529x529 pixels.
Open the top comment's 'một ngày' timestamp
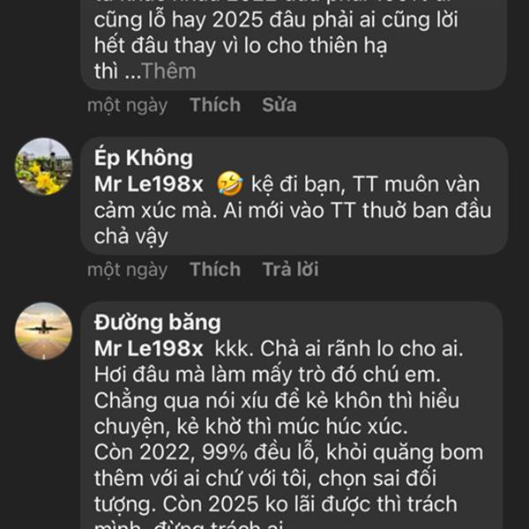[128, 105]
